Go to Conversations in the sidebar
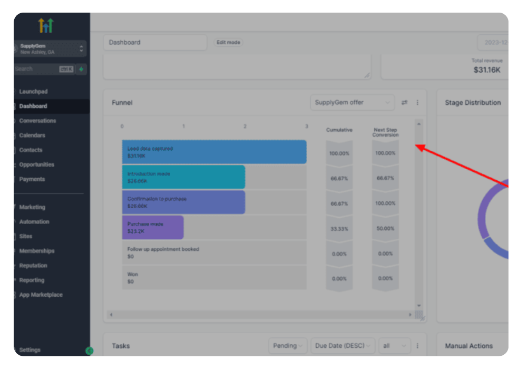Screen dimensions: 527x369 (x=37, y=121)
